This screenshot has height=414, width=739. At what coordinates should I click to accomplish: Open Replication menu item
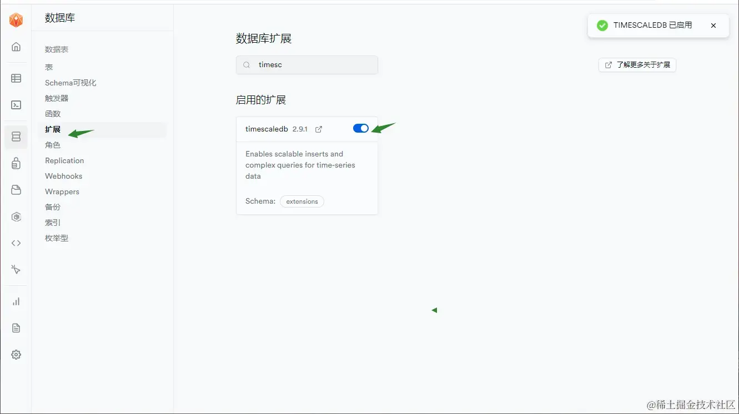coord(64,160)
